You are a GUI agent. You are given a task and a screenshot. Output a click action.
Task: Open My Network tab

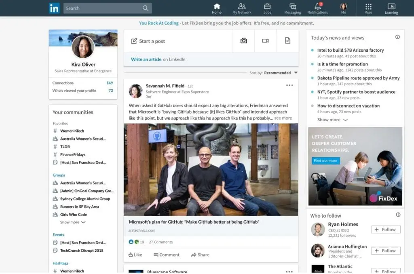(242, 8)
